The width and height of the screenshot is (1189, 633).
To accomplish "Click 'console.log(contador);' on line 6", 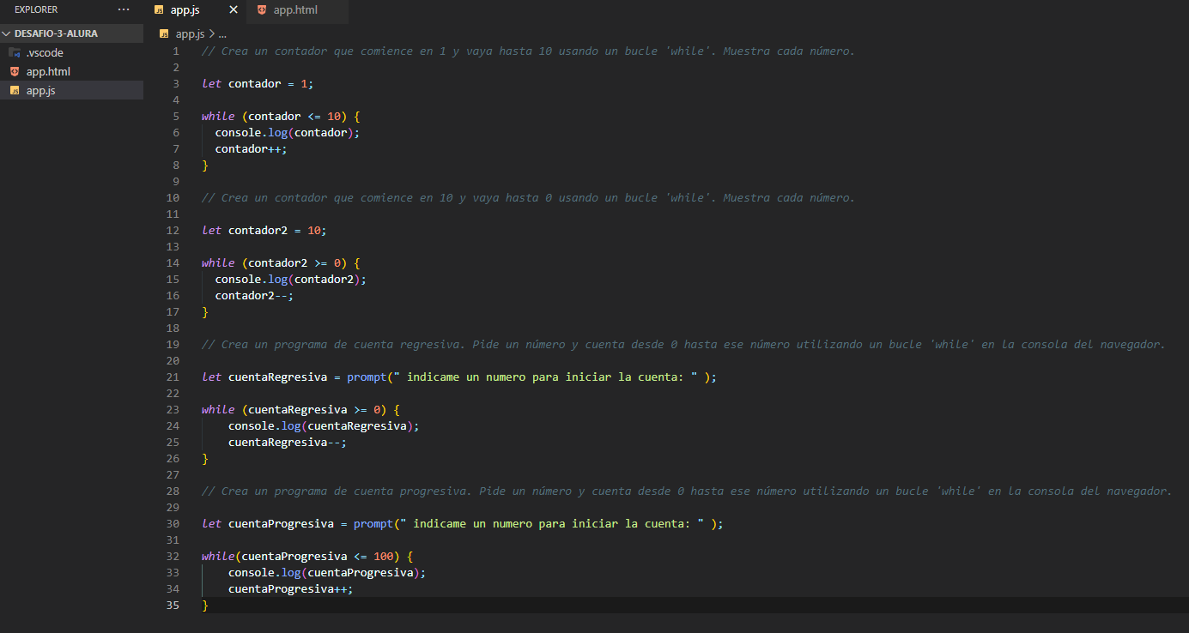I will (288, 133).
